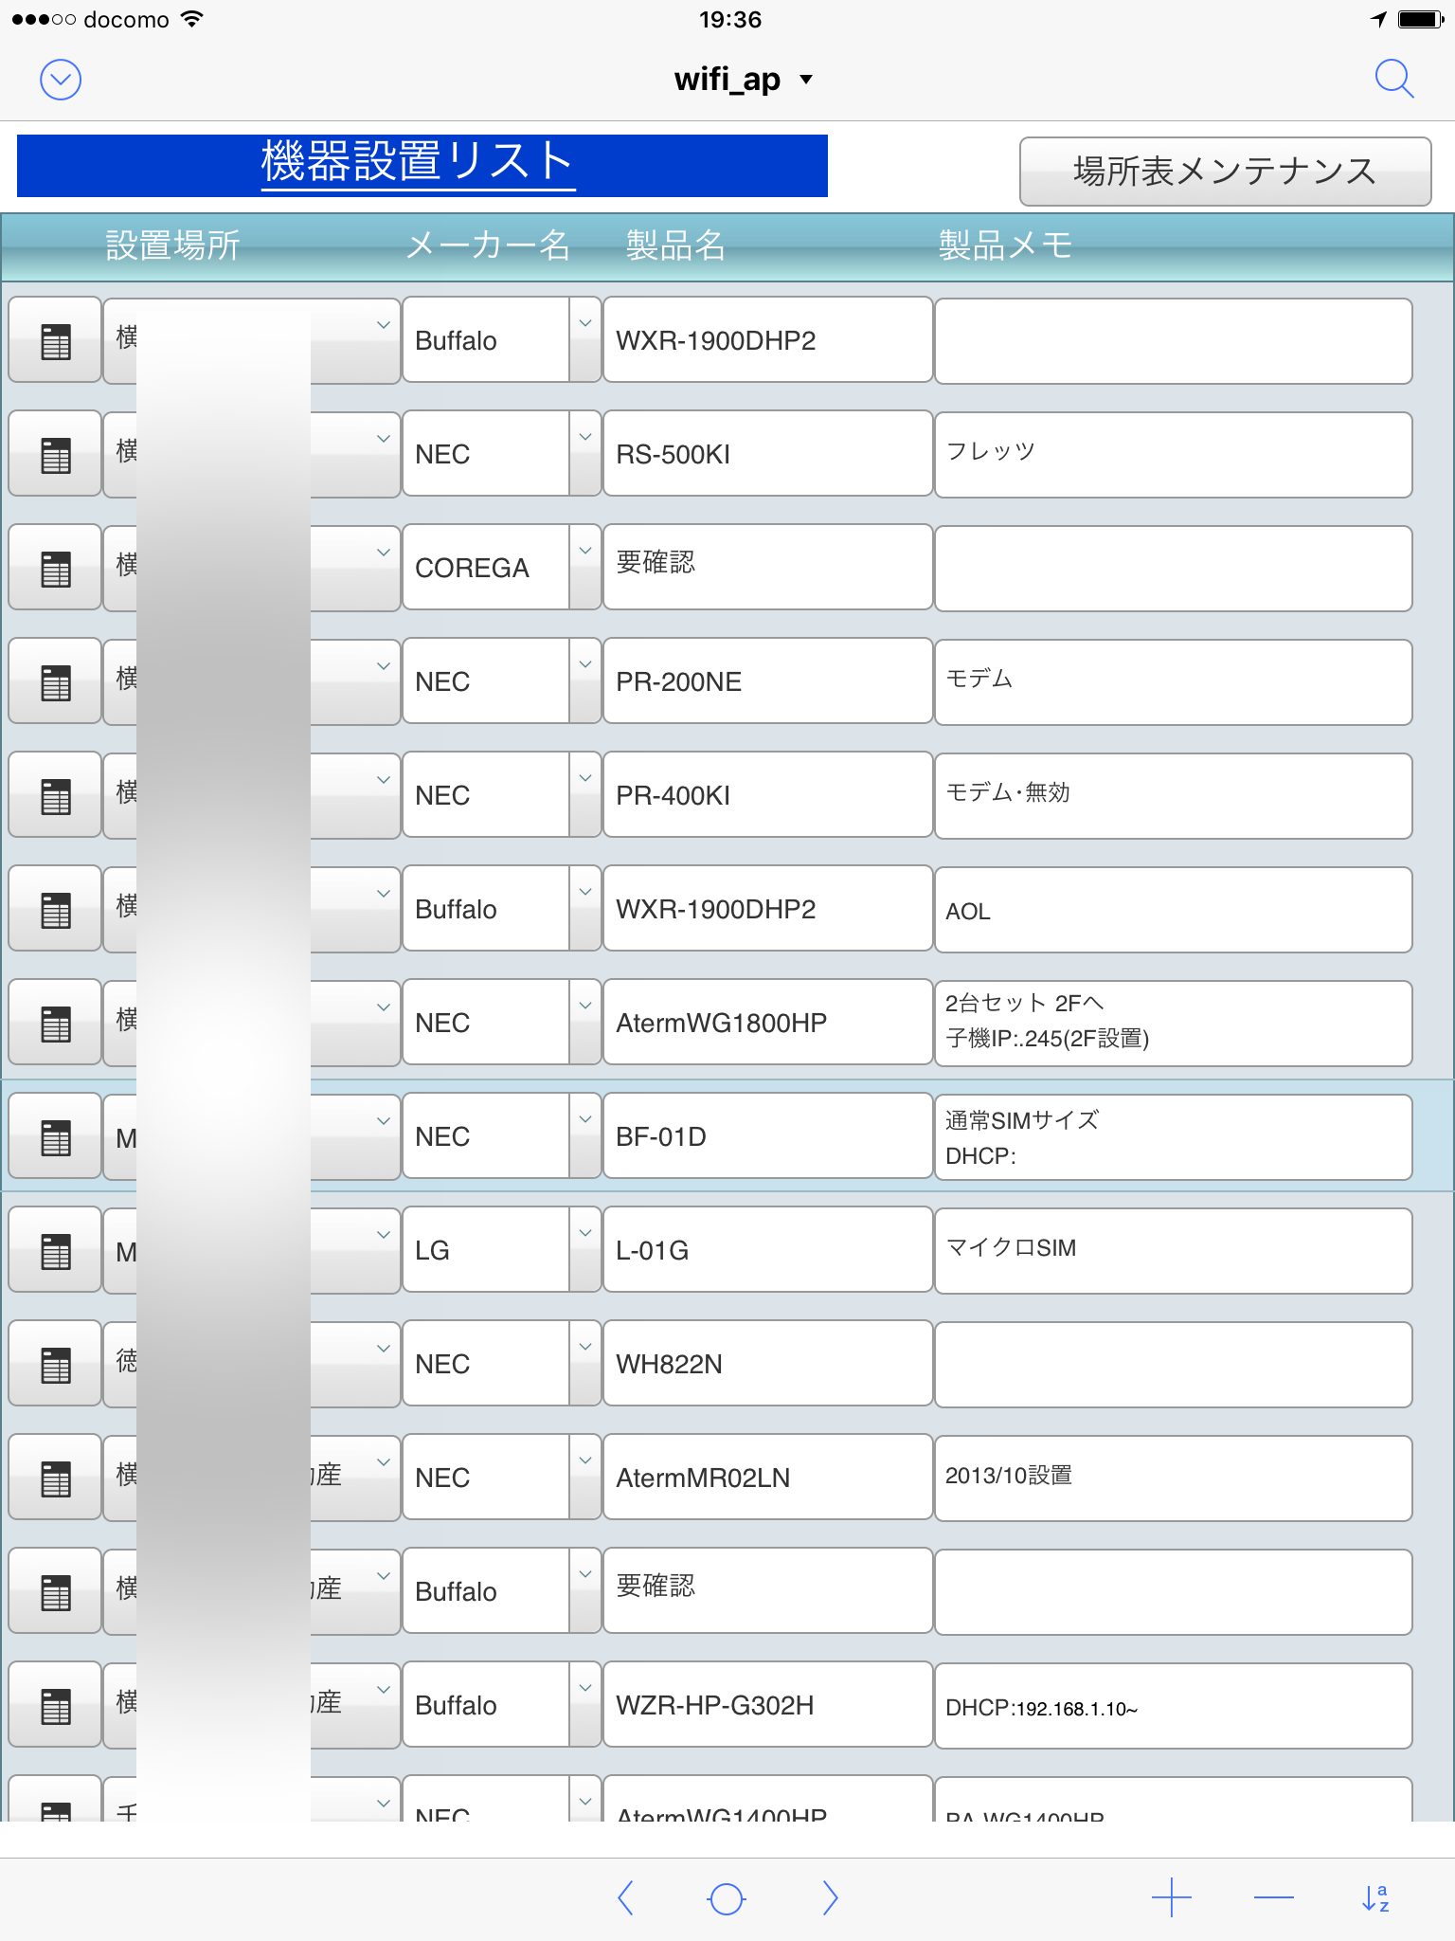Edit the memo field containing AOL
Viewport: 1455px width, 1941px height.
point(1173,910)
